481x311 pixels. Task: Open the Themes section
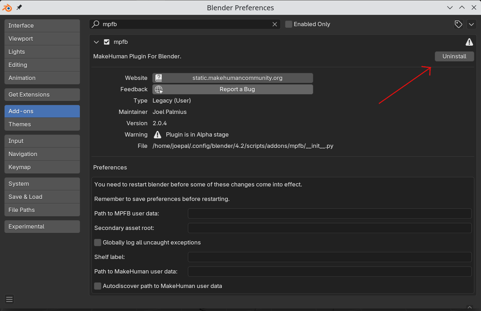click(x=42, y=124)
